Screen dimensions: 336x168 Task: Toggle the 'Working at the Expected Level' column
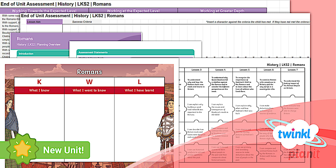(x=133, y=11)
